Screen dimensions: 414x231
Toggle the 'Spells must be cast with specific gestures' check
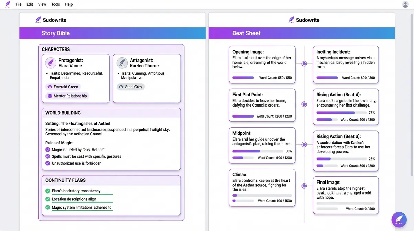pos(48,156)
